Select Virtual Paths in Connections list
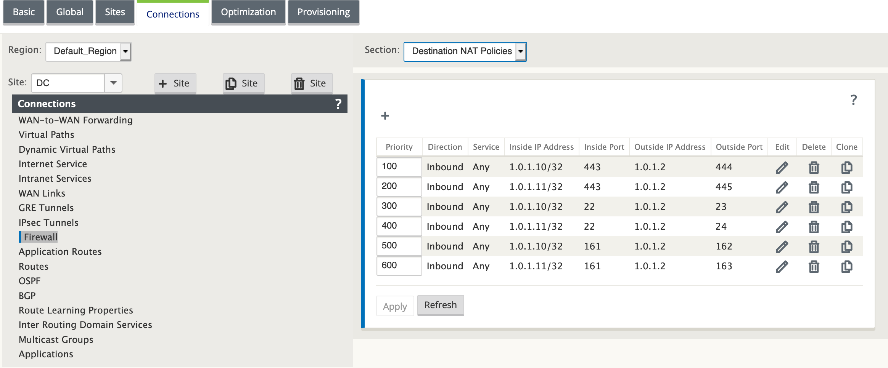 (47, 134)
